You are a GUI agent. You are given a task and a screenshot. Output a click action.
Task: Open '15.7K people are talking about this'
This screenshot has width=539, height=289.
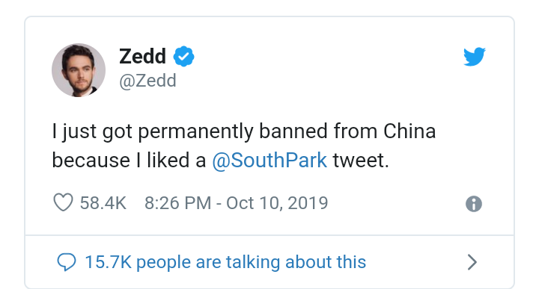click(225, 262)
